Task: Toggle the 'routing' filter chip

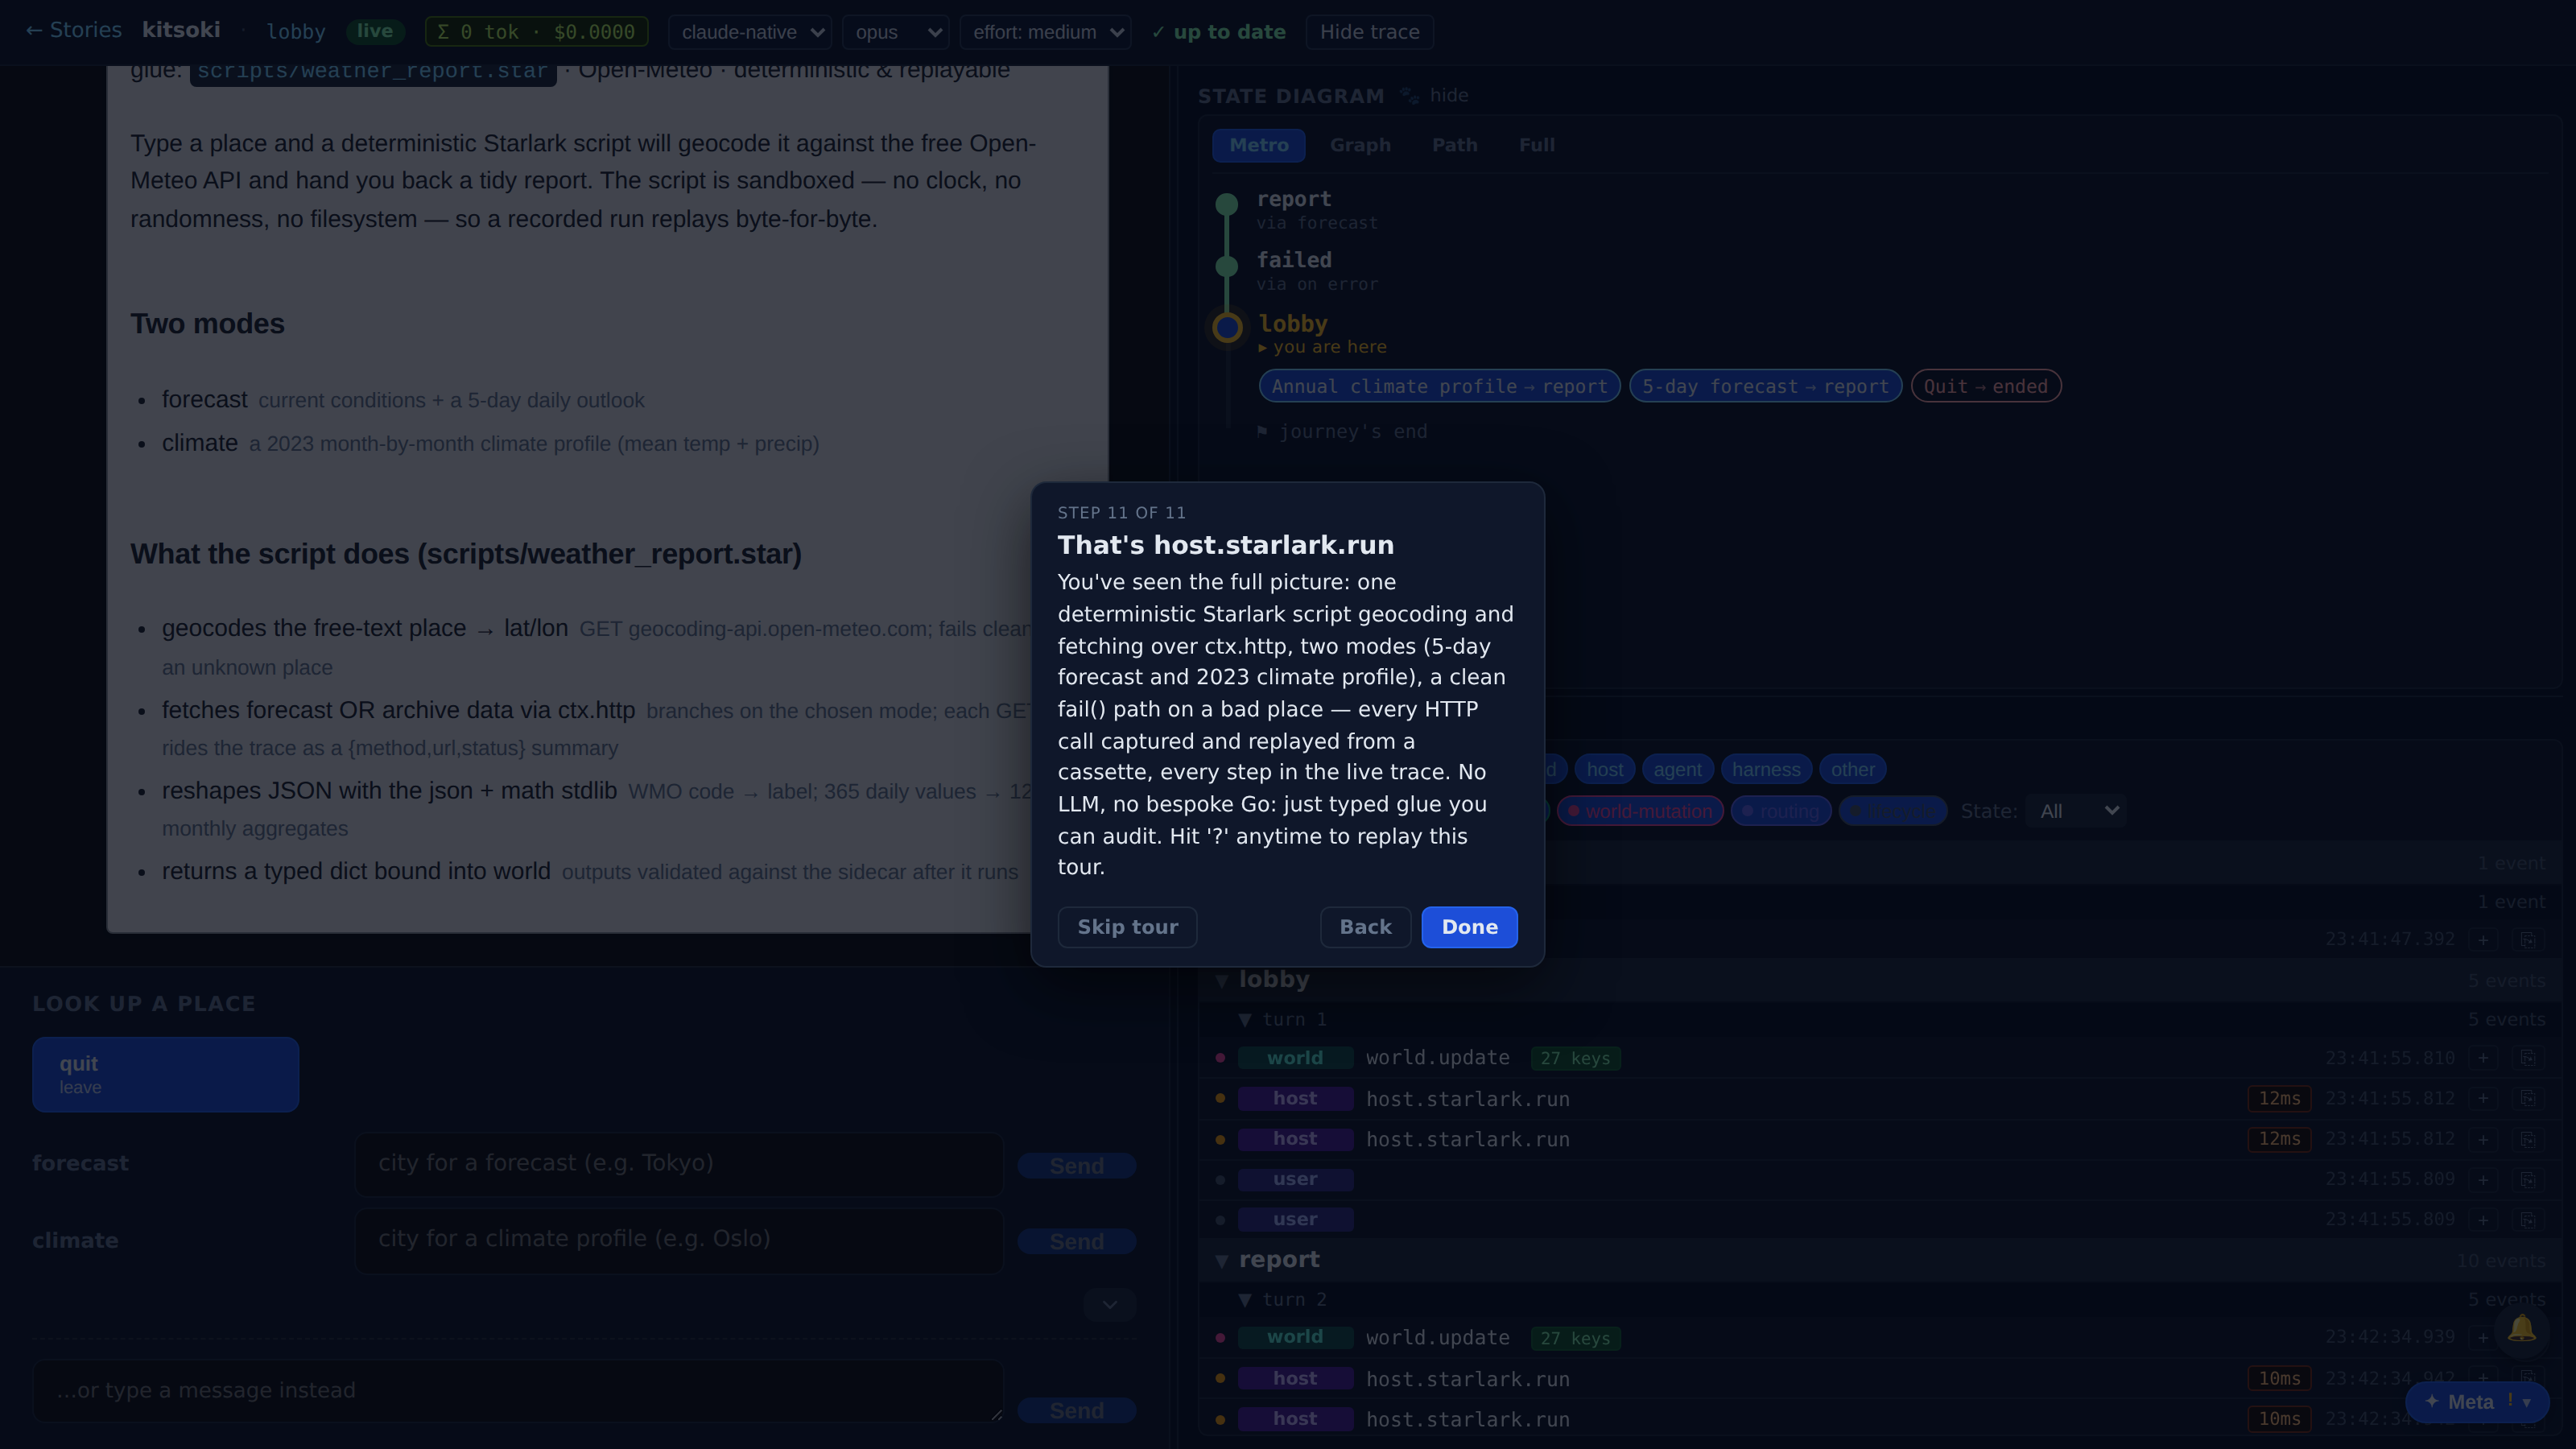Action: pos(1781,811)
